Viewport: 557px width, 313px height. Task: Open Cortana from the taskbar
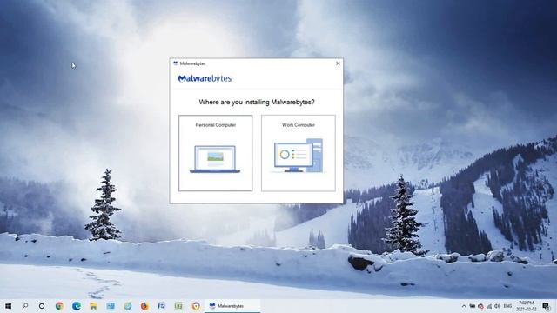click(42, 306)
